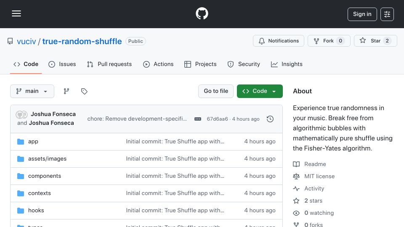Click the Sign in button
The image size is (404, 227).
coord(362,14)
